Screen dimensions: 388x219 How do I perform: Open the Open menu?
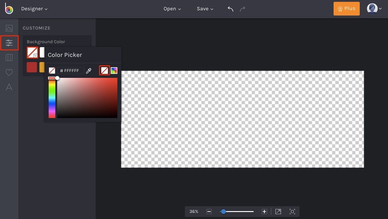pos(172,9)
